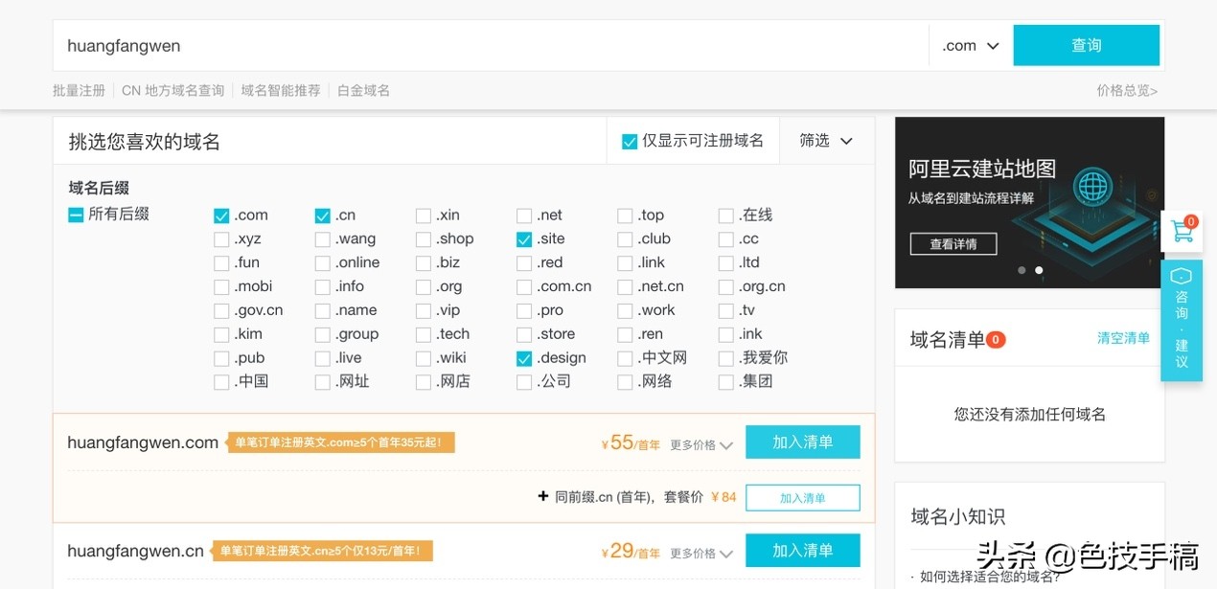Expand the 筛选 filter dropdown
Image resolution: width=1217 pixels, height=589 pixels.
pyautogui.click(x=826, y=140)
